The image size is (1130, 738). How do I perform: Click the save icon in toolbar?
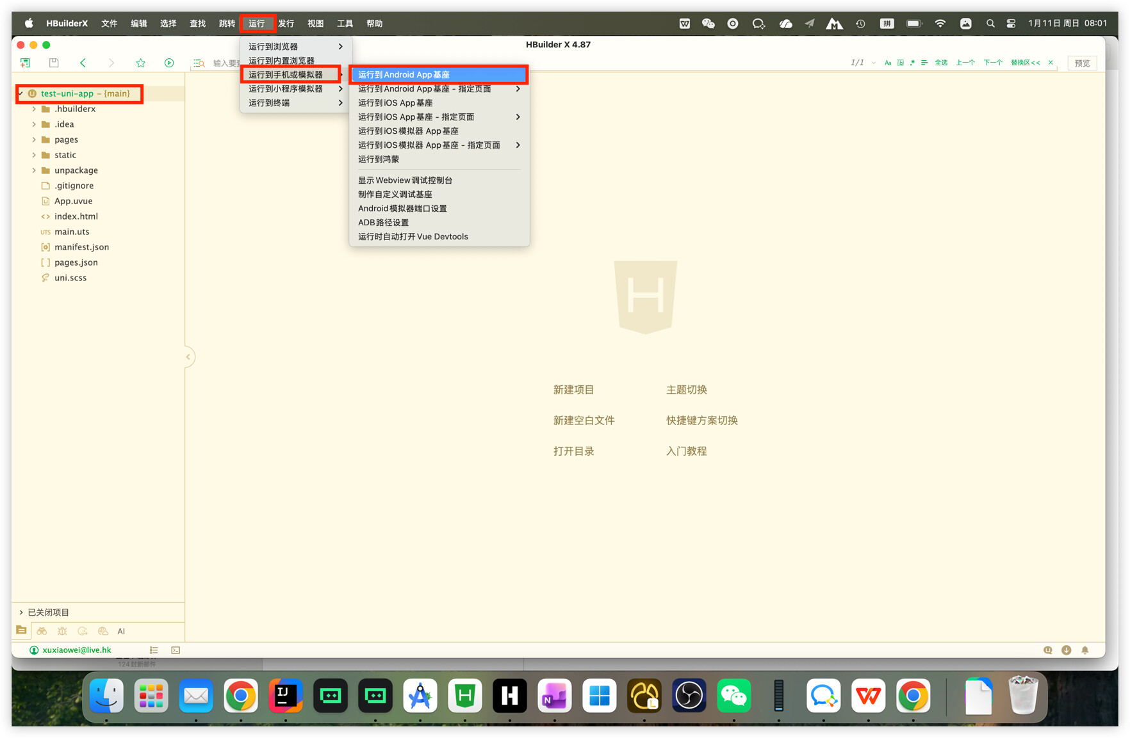tap(54, 63)
